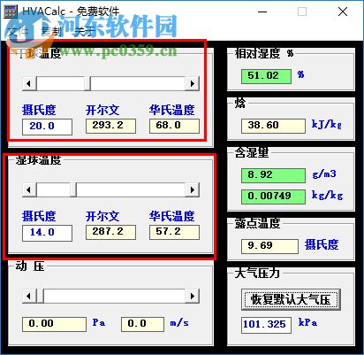Minimize the HVACalc window
Screen dimensions: 364x355
[262, 12]
